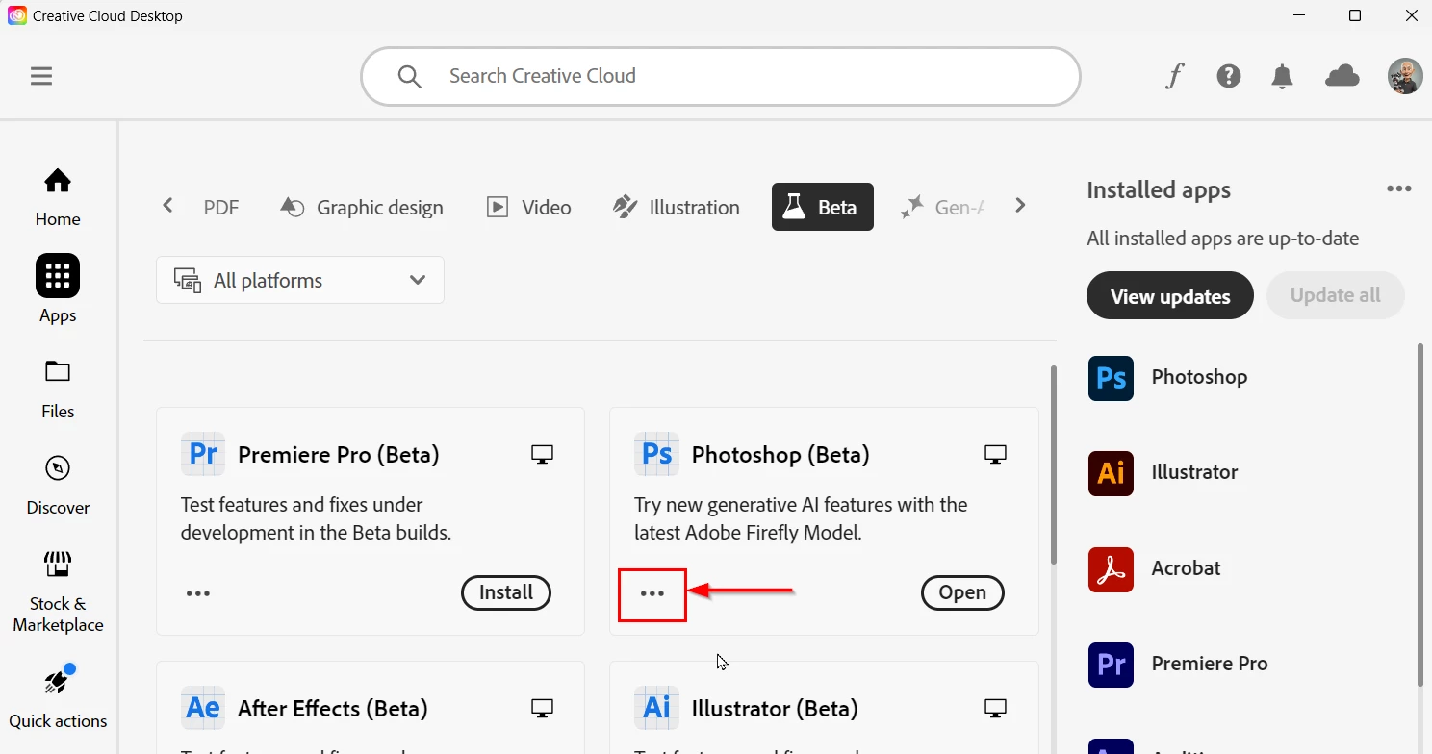
Task: Open Installed apps more options menu
Action: tap(1399, 189)
